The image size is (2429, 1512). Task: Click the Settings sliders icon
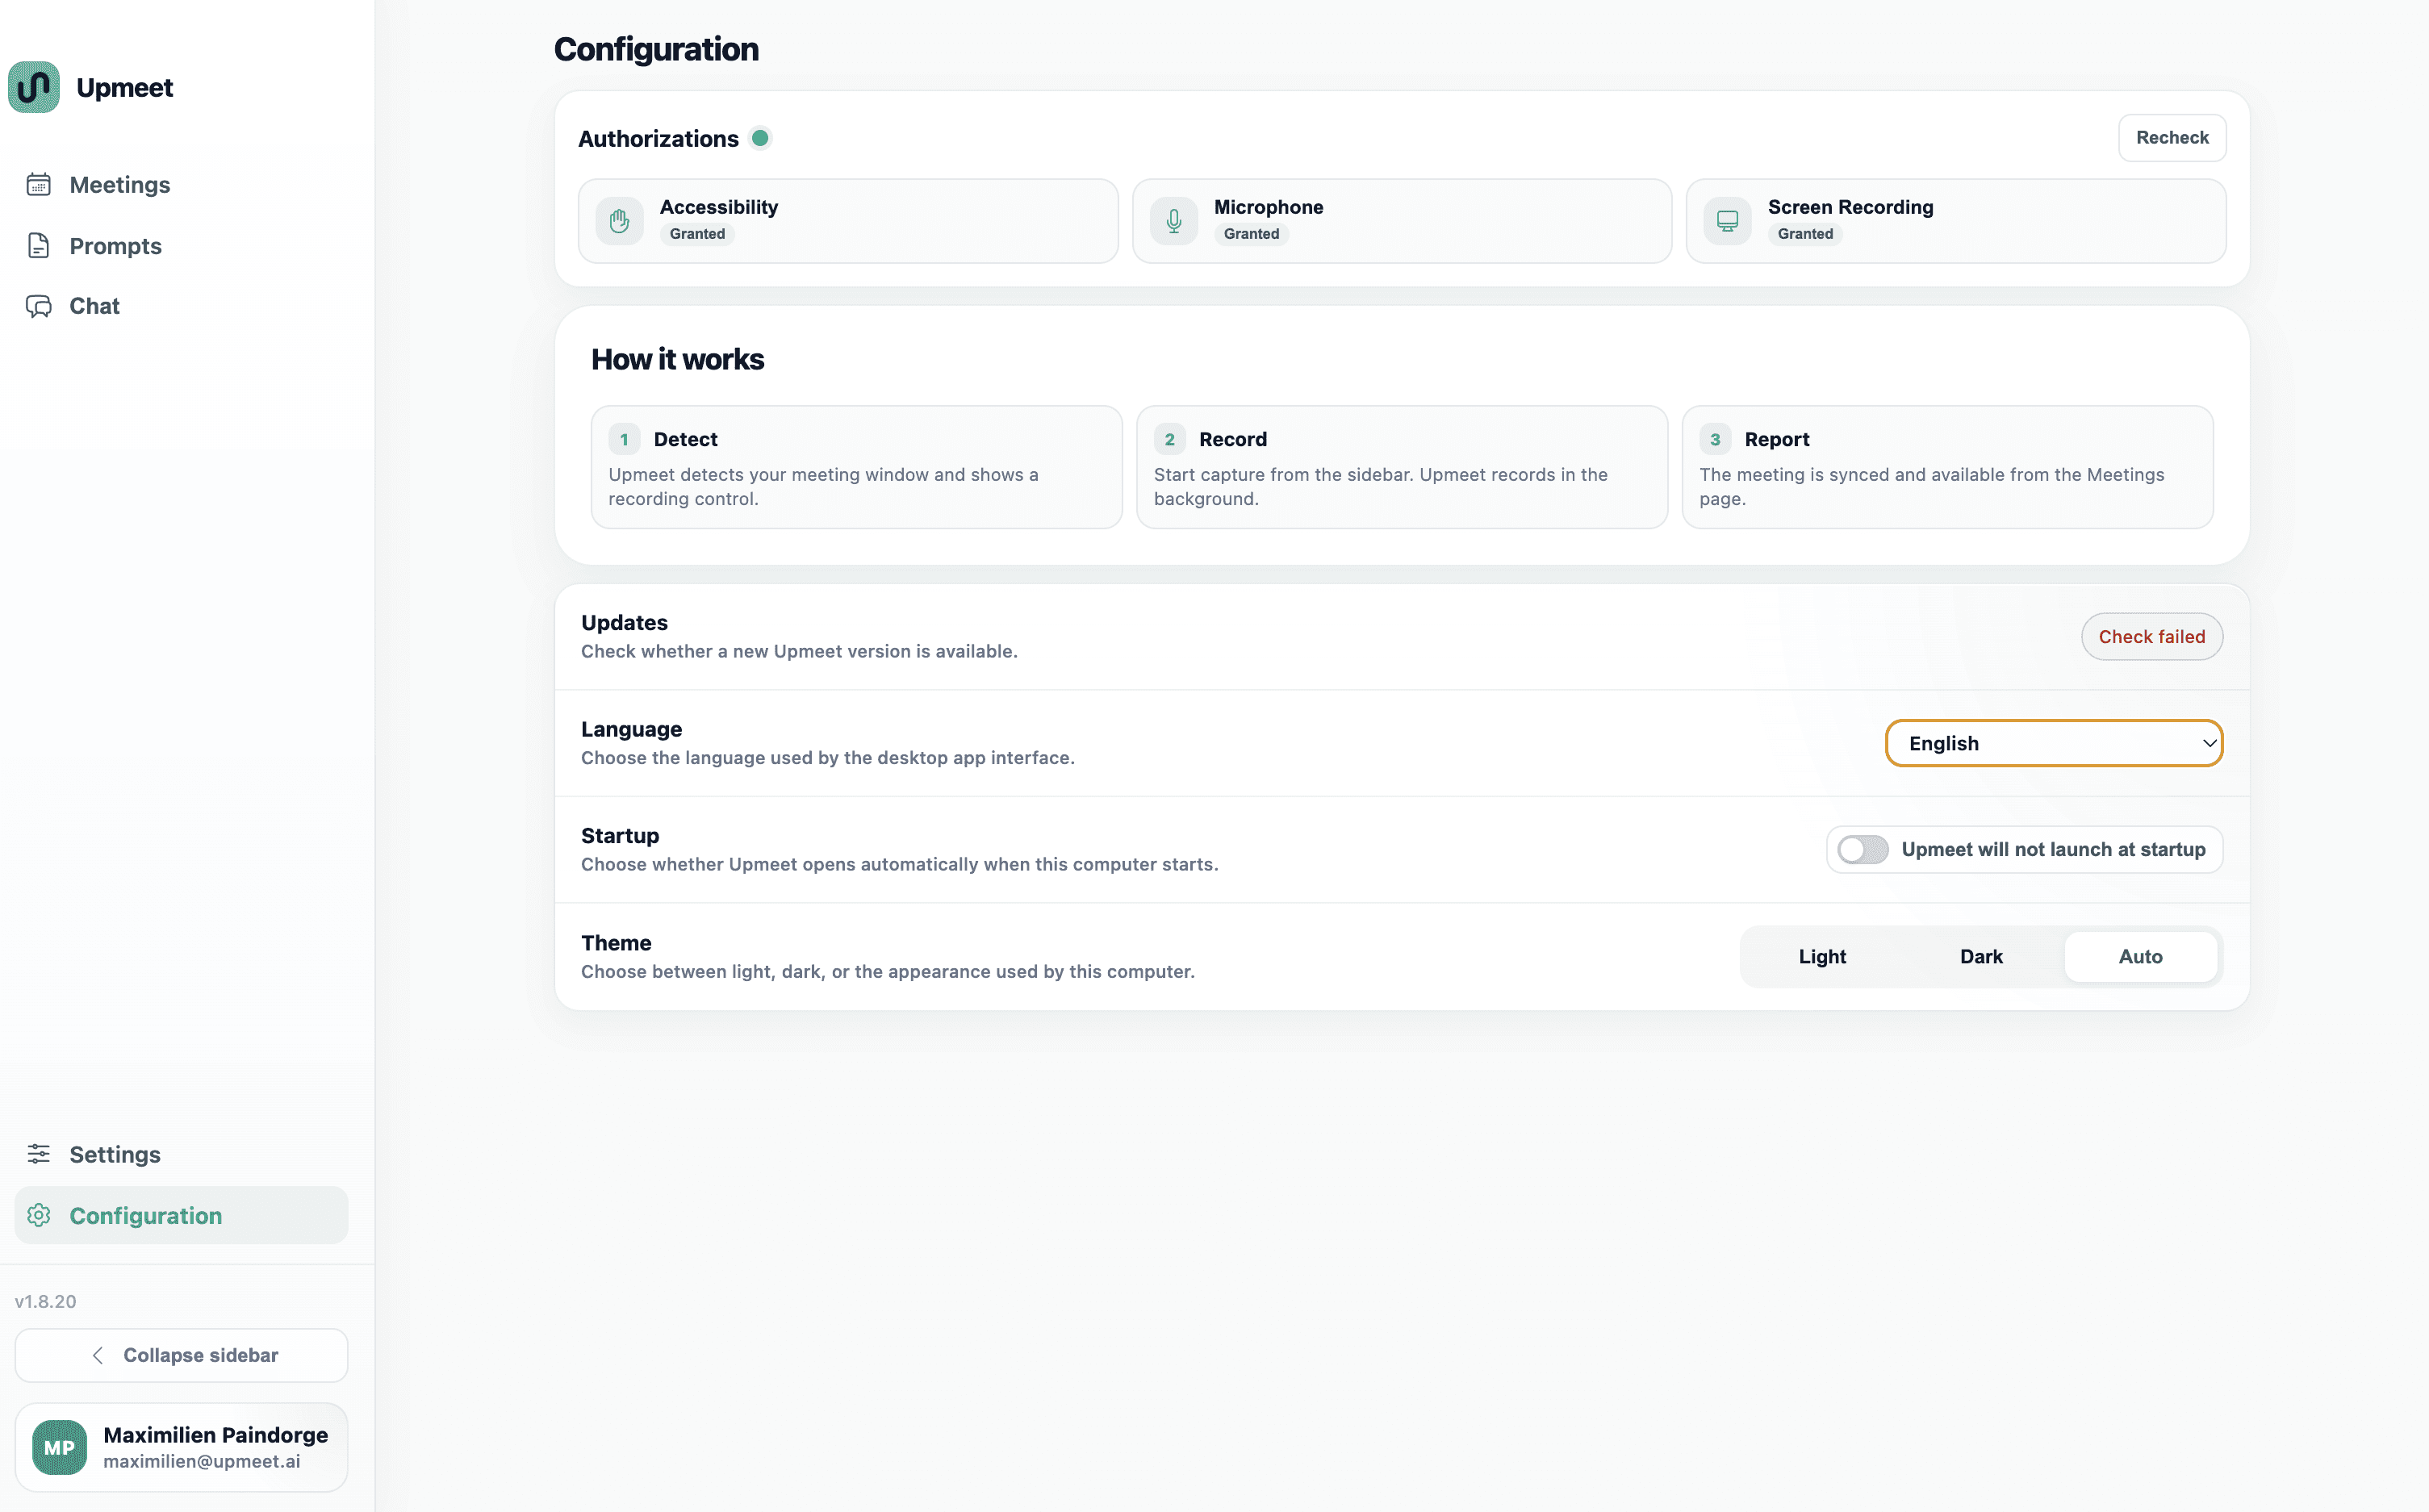39,1153
